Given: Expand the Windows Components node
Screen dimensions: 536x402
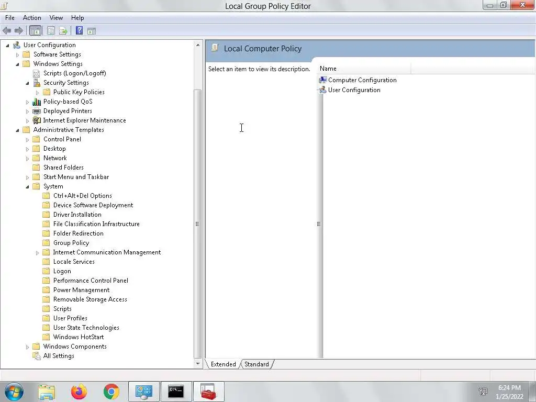Looking at the screenshot, I should [27, 347].
